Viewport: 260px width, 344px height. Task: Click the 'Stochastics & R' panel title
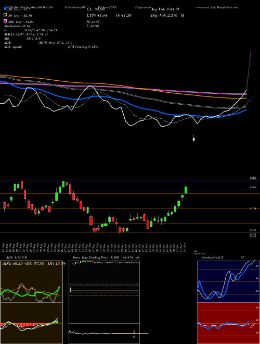[x=212, y=257]
